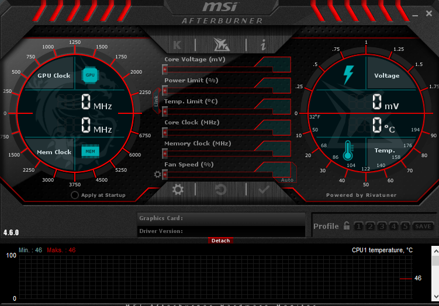Toggle Auto fan speed
The image size is (439, 306).
[287, 180]
